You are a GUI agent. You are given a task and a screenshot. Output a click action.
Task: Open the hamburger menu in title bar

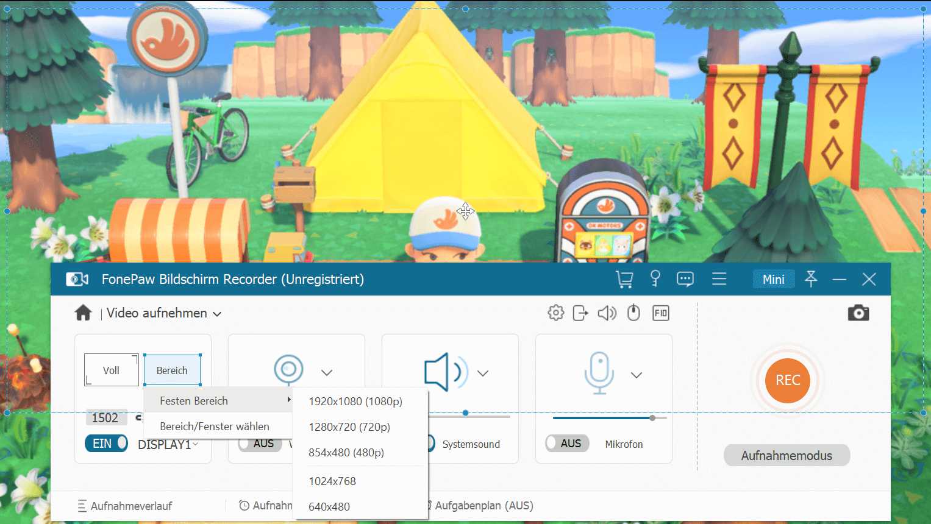click(x=719, y=279)
